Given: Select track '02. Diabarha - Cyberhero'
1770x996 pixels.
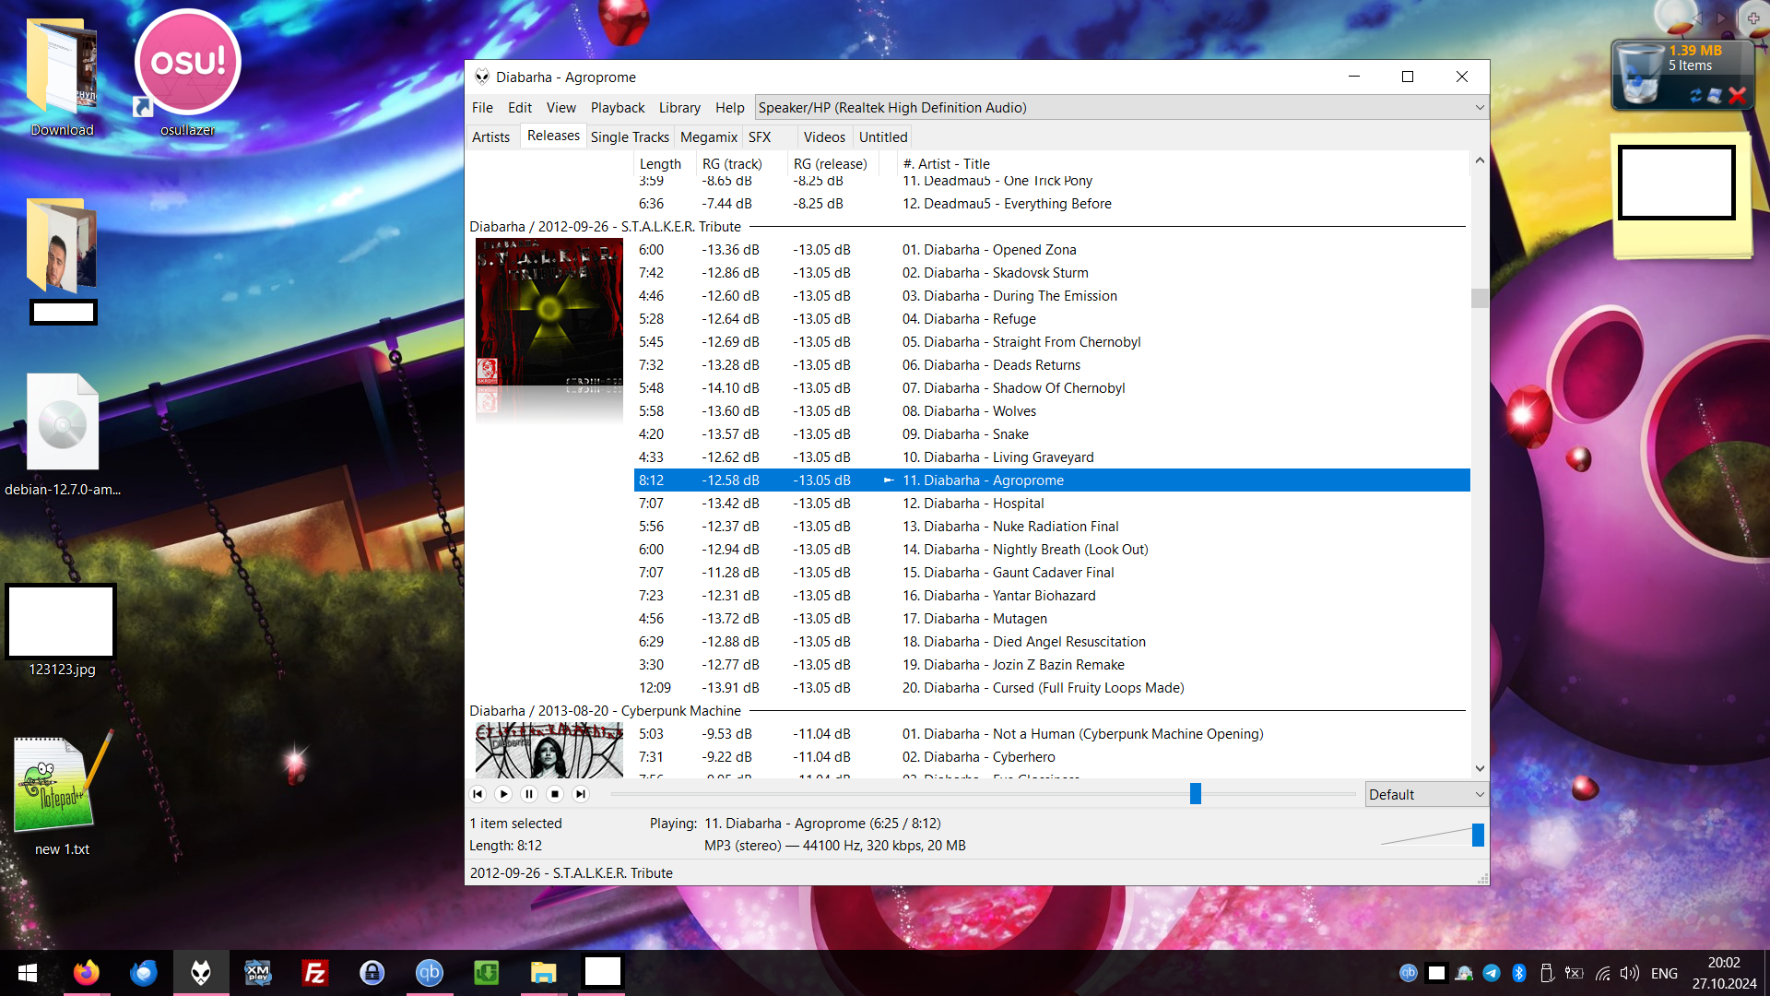Looking at the screenshot, I should (x=1052, y=757).
